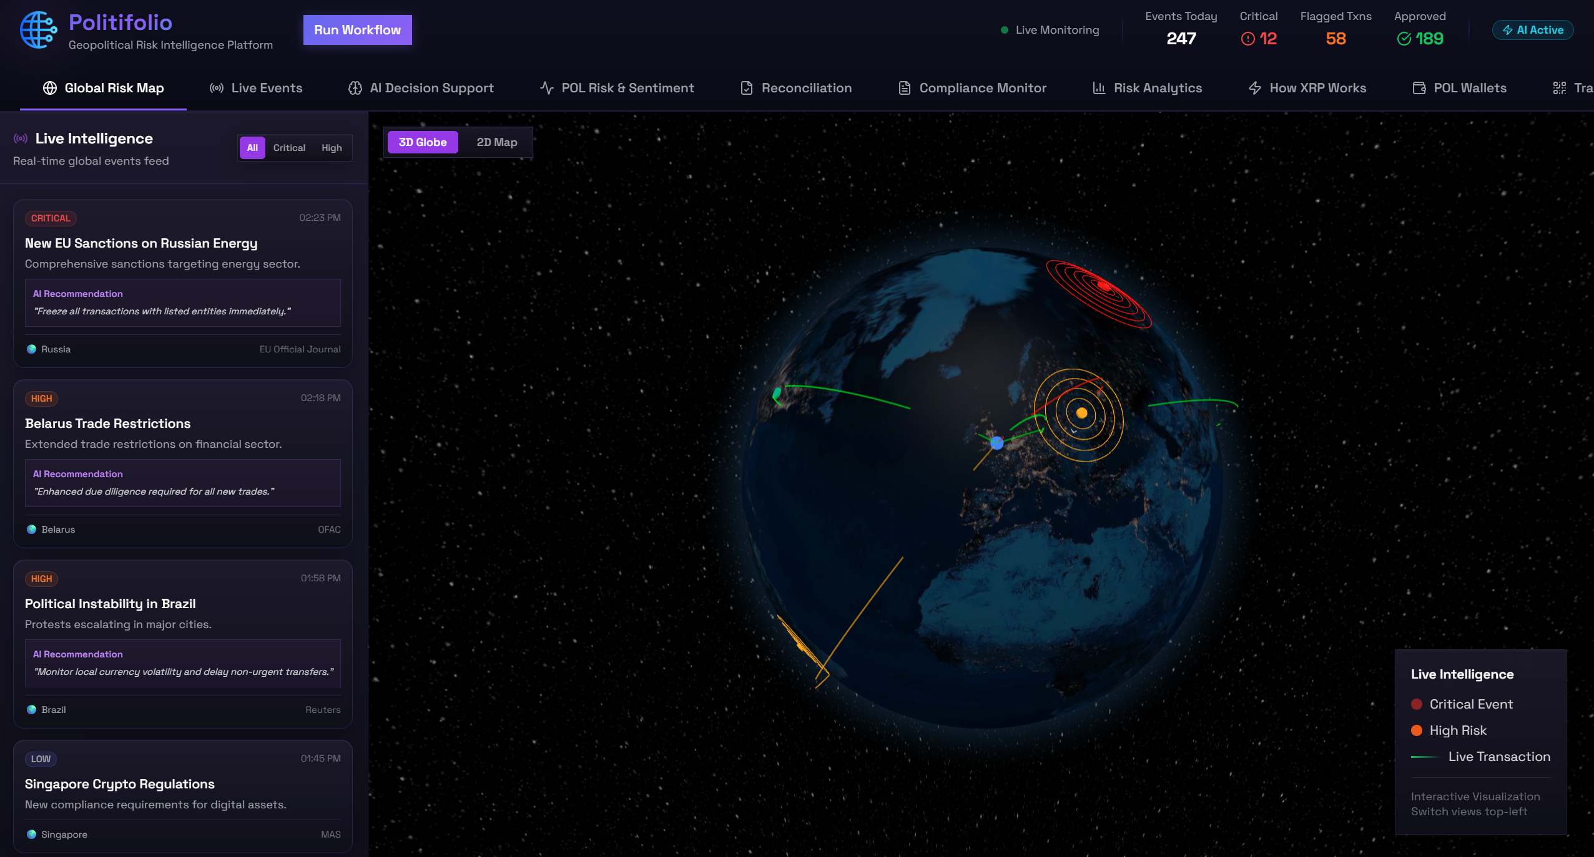Viewport: 1594px width, 857px height.
Task: Click the orange high-risk marker on globe
Action: (1081, 413)
